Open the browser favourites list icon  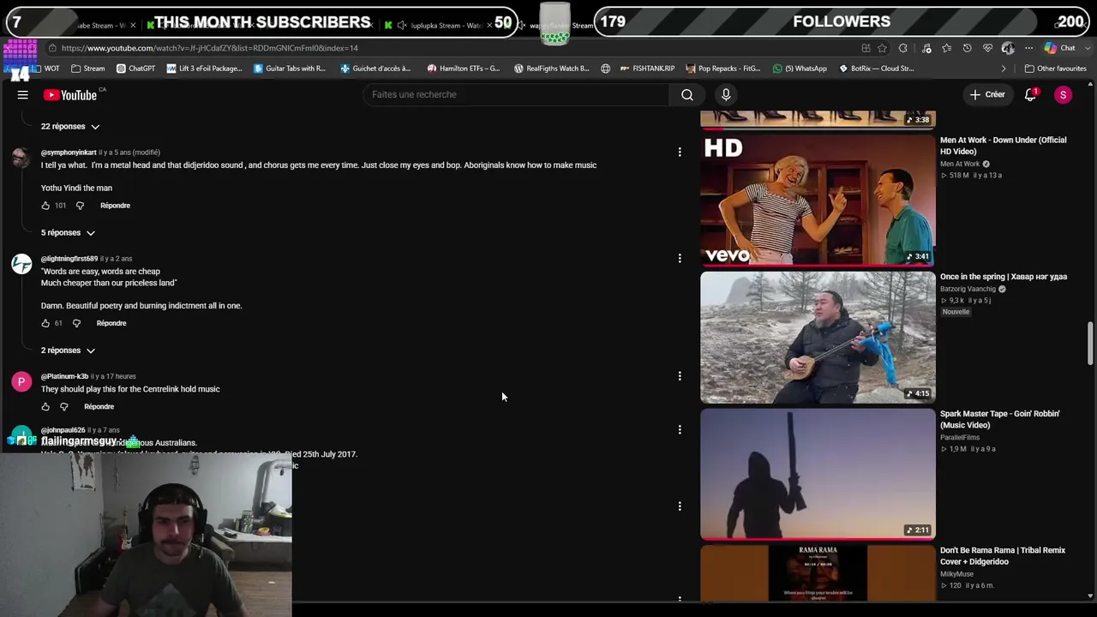point(946,48)
